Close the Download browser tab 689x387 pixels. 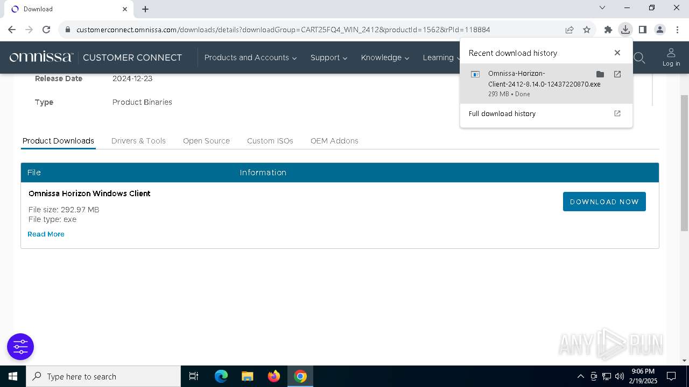click(x=125, y=9)
